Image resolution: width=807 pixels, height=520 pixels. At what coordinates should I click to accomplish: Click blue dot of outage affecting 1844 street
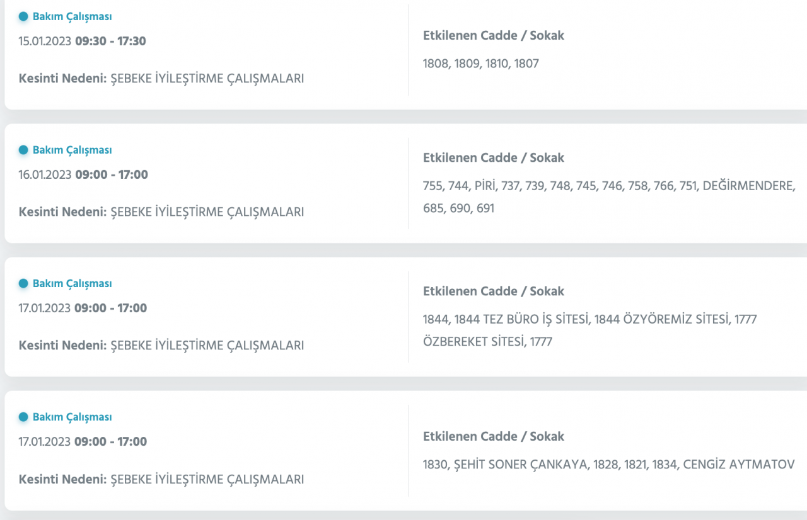[24, 283]
